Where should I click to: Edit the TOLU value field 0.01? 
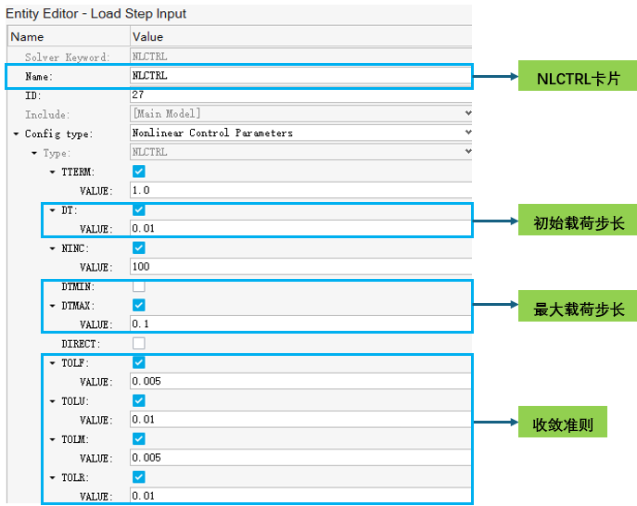(x=300, y=419)
